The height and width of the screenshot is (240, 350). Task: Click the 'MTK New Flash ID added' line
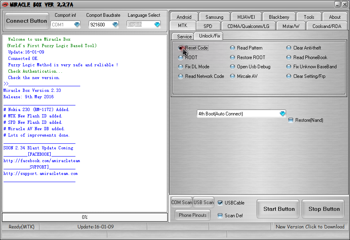point(33,116)
